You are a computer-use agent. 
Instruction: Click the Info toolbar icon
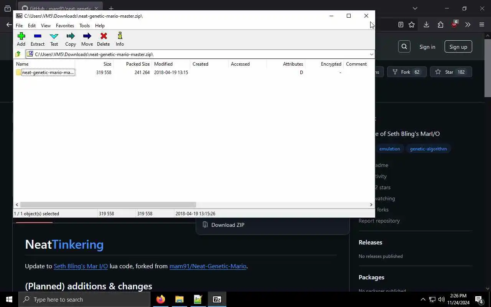(120, 36)
